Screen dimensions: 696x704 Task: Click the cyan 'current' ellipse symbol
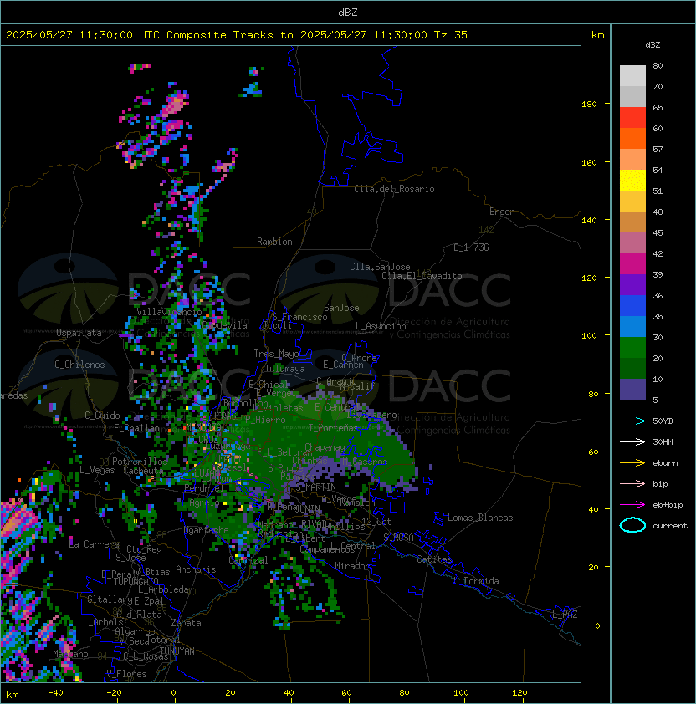point(632,525)
